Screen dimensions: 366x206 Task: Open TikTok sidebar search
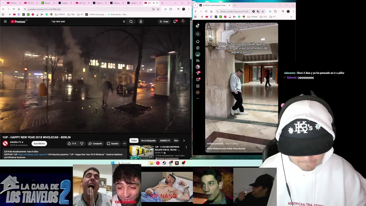(x=198, y=34)
